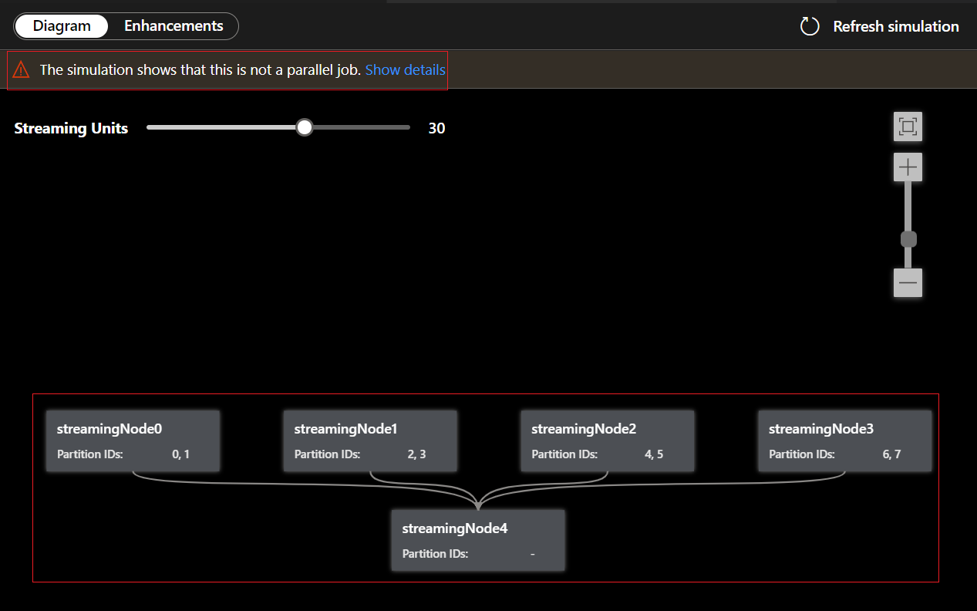Open the Enhancements tab

(x=174, y=25)
